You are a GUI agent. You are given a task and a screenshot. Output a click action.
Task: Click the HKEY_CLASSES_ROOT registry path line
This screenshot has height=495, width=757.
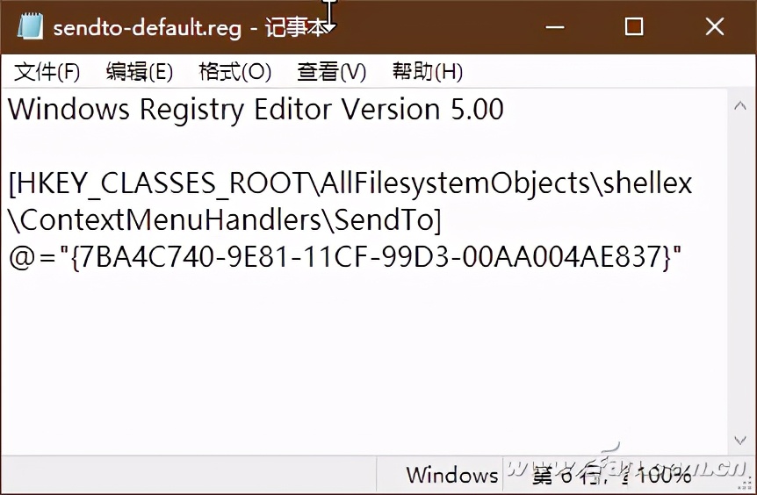(x=350, y=183)
